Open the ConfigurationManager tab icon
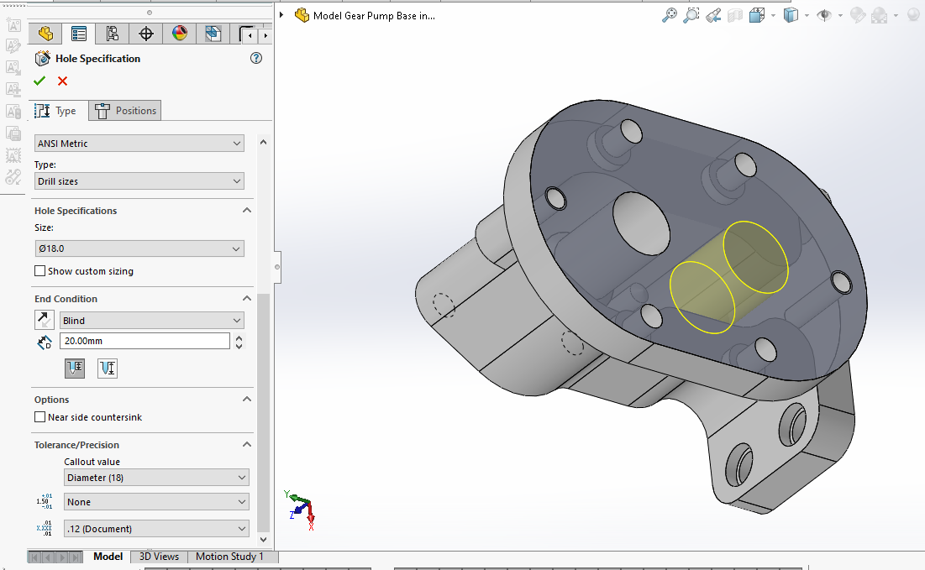Viewport: 925px width, 570px height. (112, 34)
